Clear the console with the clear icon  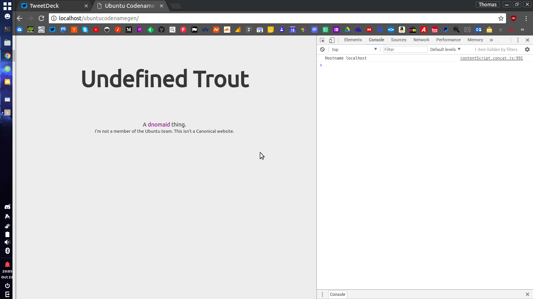point(322,49)
